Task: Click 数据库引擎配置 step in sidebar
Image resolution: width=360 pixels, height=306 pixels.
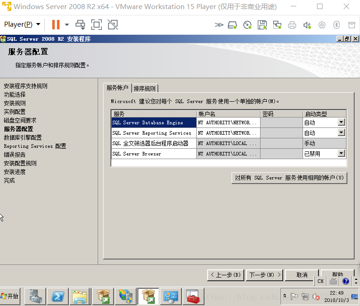Action: click(x=23, y=137)
